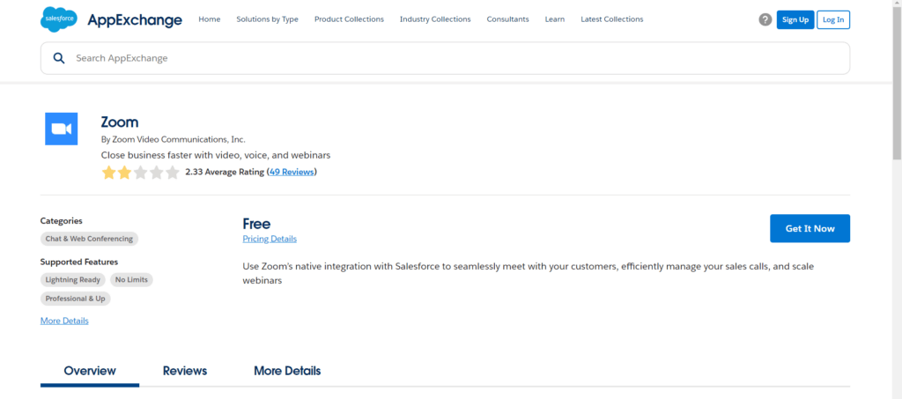Select the Chat & Web Conferencing category tag
The height and width of the screenshot is (399, 902).
coord(89,239)
